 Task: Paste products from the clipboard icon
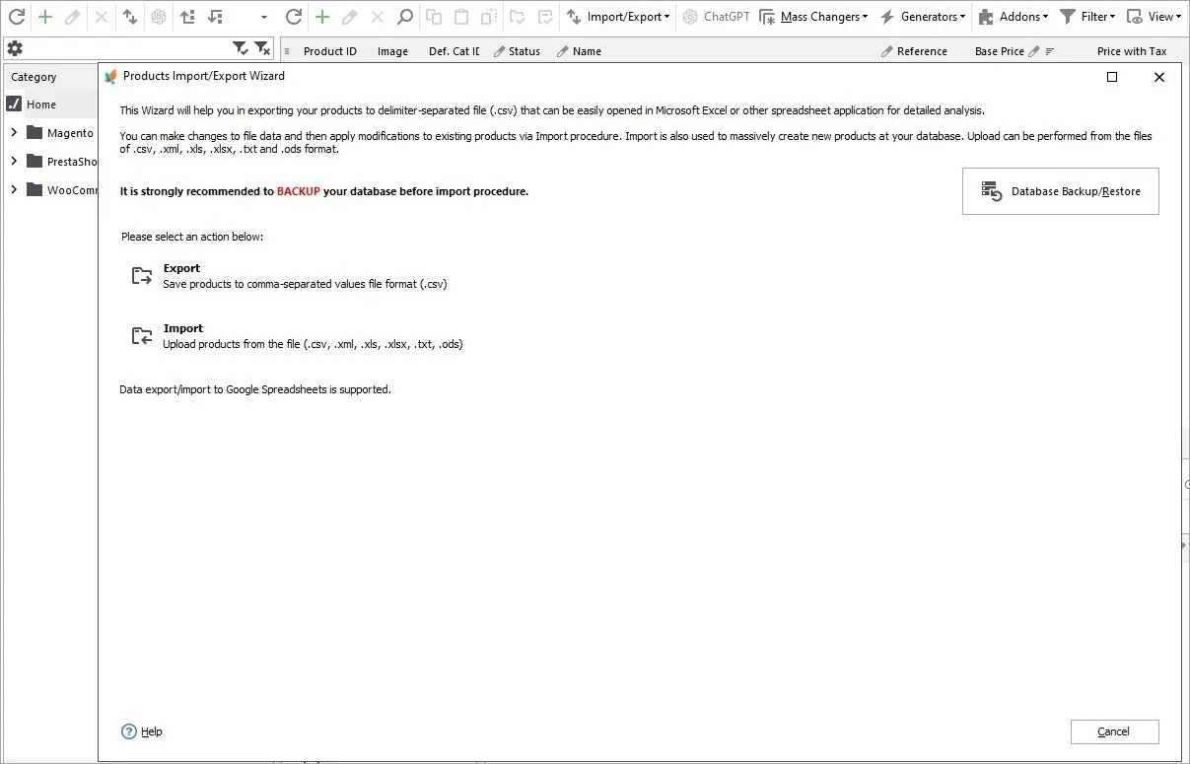point(460,17)
